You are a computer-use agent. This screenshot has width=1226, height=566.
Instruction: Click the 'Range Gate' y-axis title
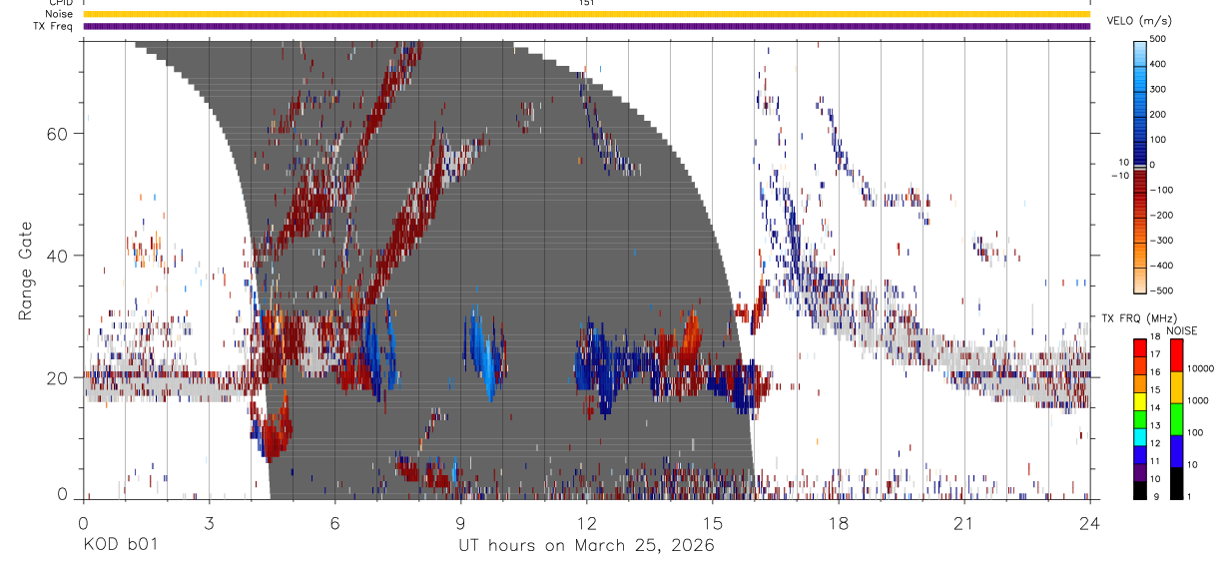point(27,271)
